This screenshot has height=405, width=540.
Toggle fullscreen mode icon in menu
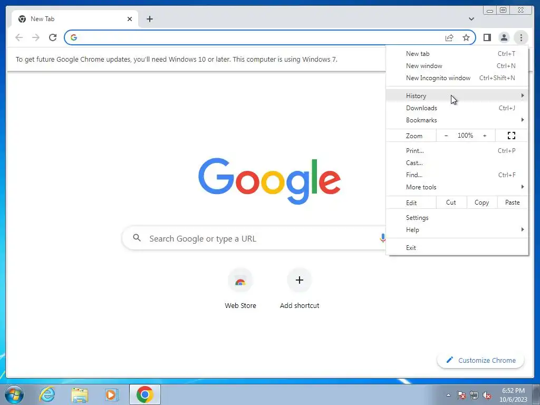tap(512, 136)
